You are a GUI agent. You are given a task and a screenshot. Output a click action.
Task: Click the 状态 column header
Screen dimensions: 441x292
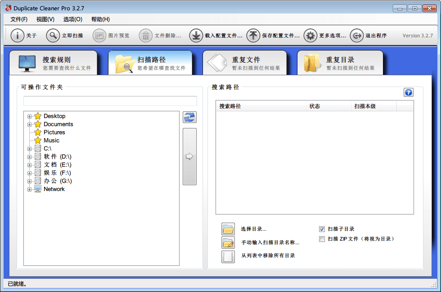tap(328, 106)
